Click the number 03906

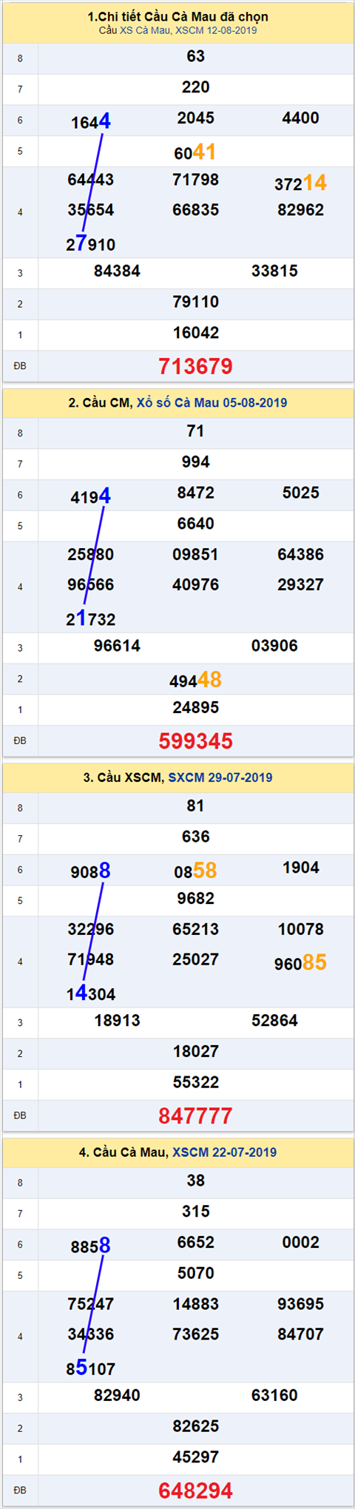[x=274, y=647]
